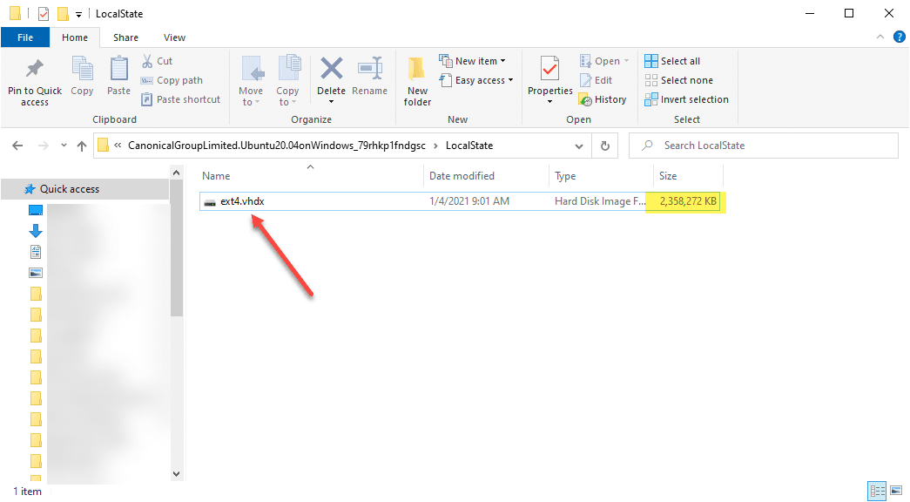This screenshot has height=502, width=910.
Task: Switch to the Share ribbon tab
Action: 125,37
